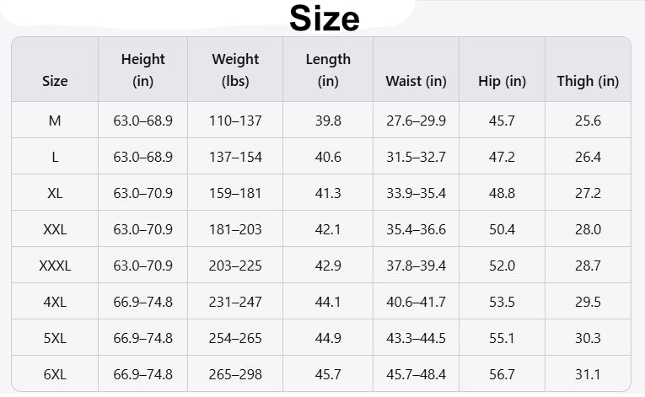Viewport: 645px width, 397px height.
Task: Select the Size column header
Action: click(55, 82)
